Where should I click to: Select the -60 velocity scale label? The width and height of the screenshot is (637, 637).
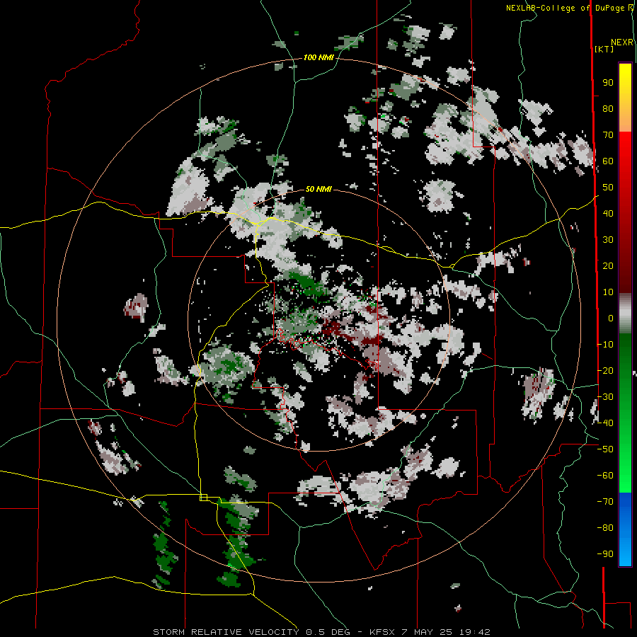[605, 476]
